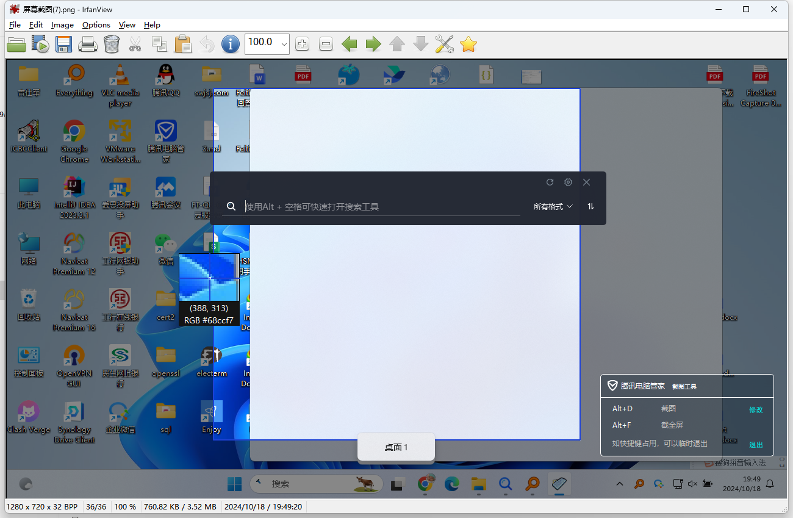Go to next image with green right arrow

(x=373, y=44)
